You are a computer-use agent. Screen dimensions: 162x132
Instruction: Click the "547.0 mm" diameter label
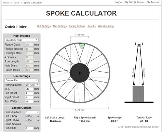coord(80,110)
